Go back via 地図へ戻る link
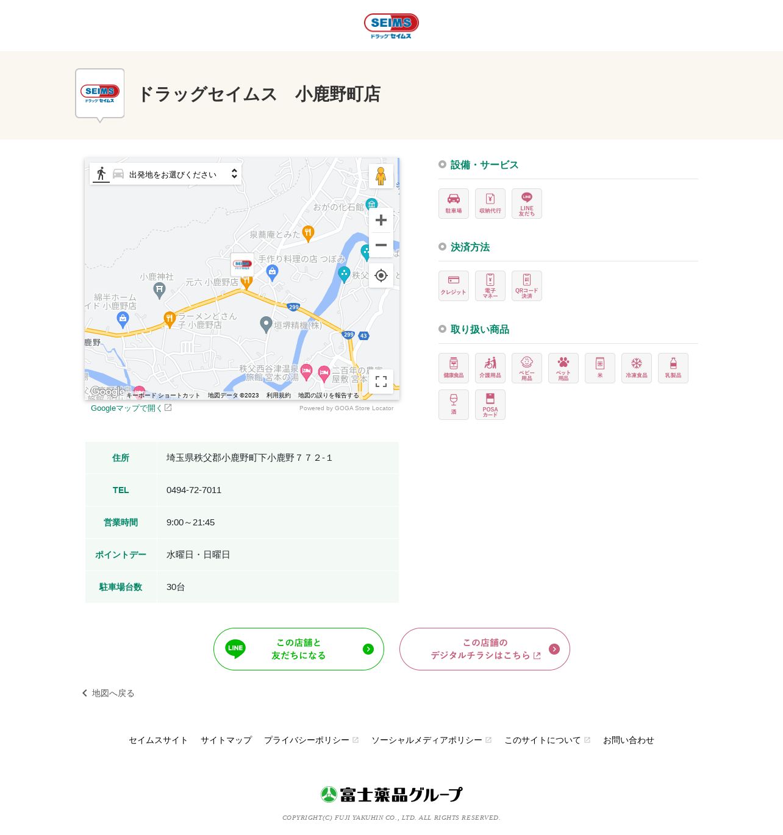Image resolution: width=783 pixels, height=835 pixels. [109, 693]
